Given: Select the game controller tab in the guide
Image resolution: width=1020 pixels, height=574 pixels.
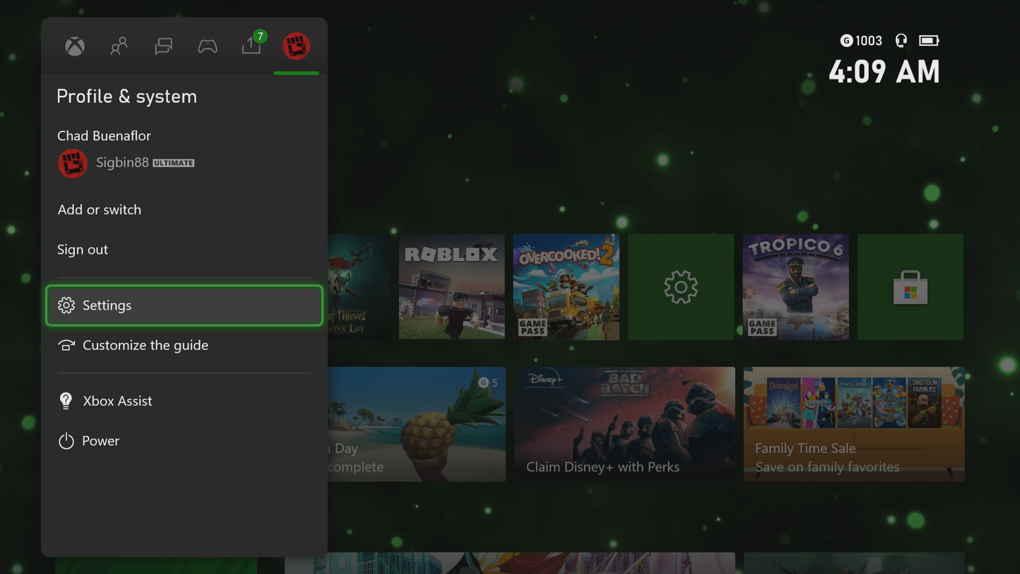Looking at the screenshot, I should click(208, 46).
